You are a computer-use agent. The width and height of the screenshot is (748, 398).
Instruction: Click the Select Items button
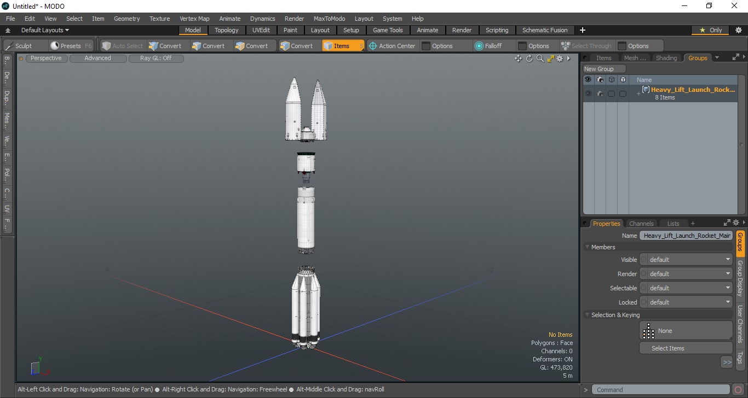point(686,348)
